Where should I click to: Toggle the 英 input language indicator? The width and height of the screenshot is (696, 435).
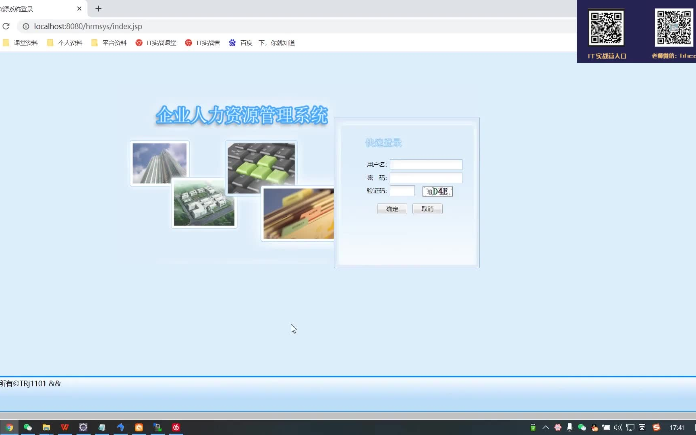pos(642,427)
